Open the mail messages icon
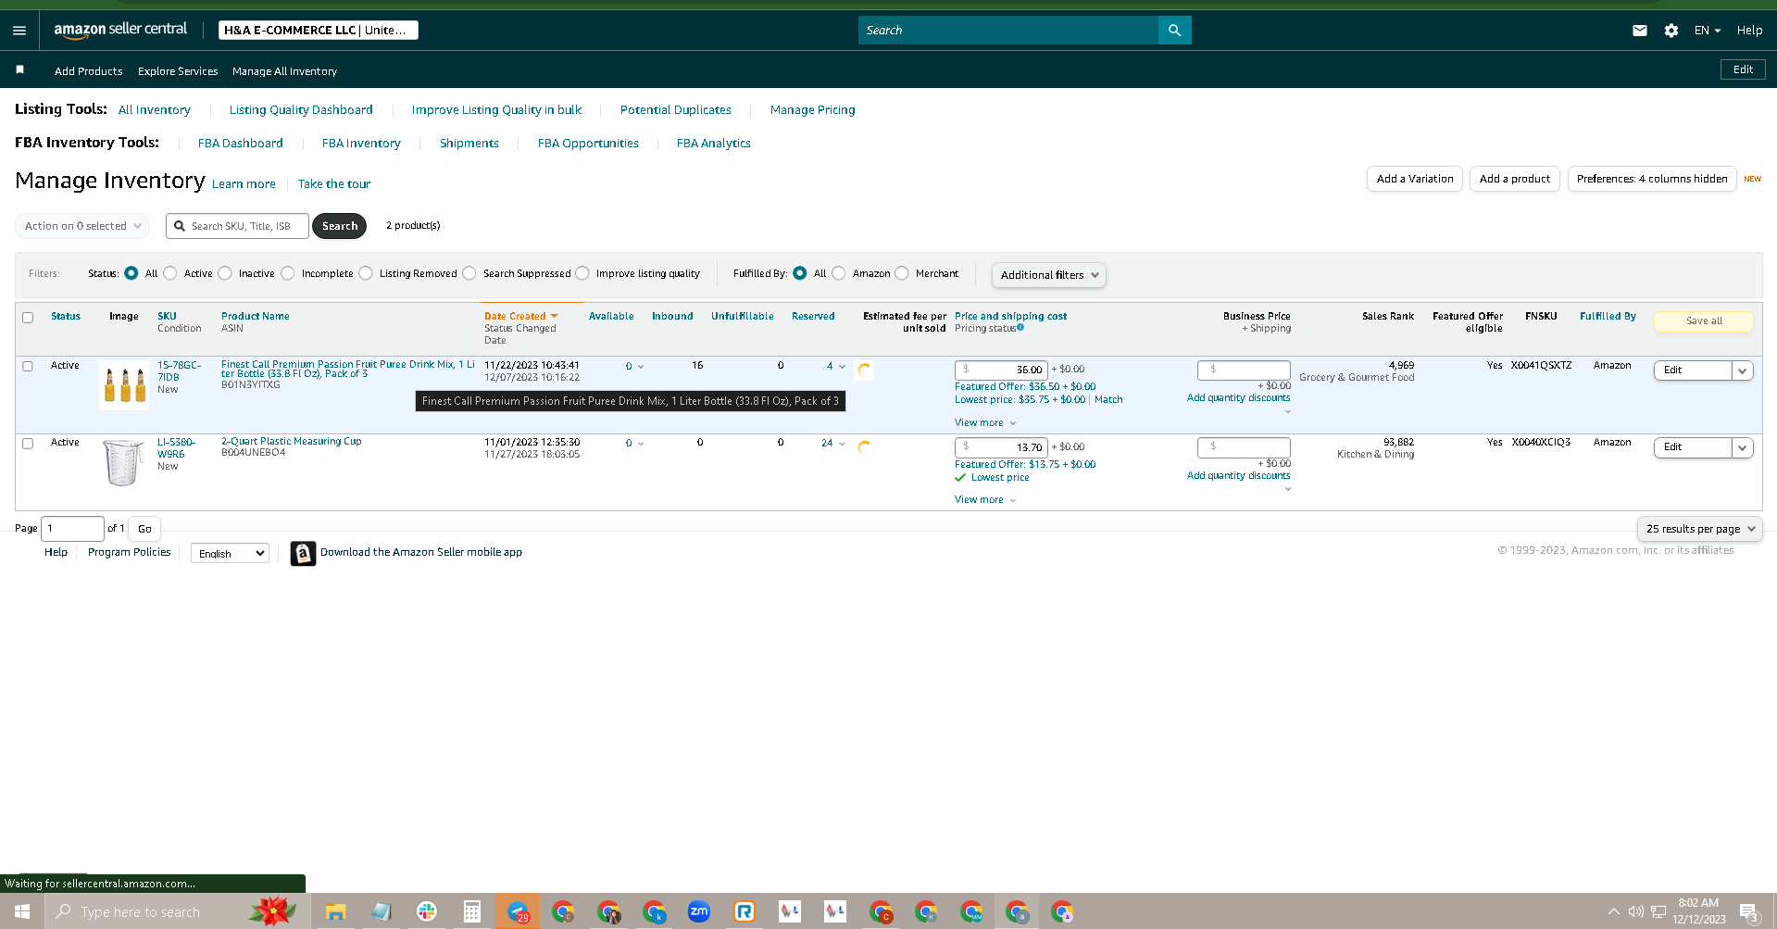The width and height of the screenshot is (1777, 929). (x=1640, y=31)
